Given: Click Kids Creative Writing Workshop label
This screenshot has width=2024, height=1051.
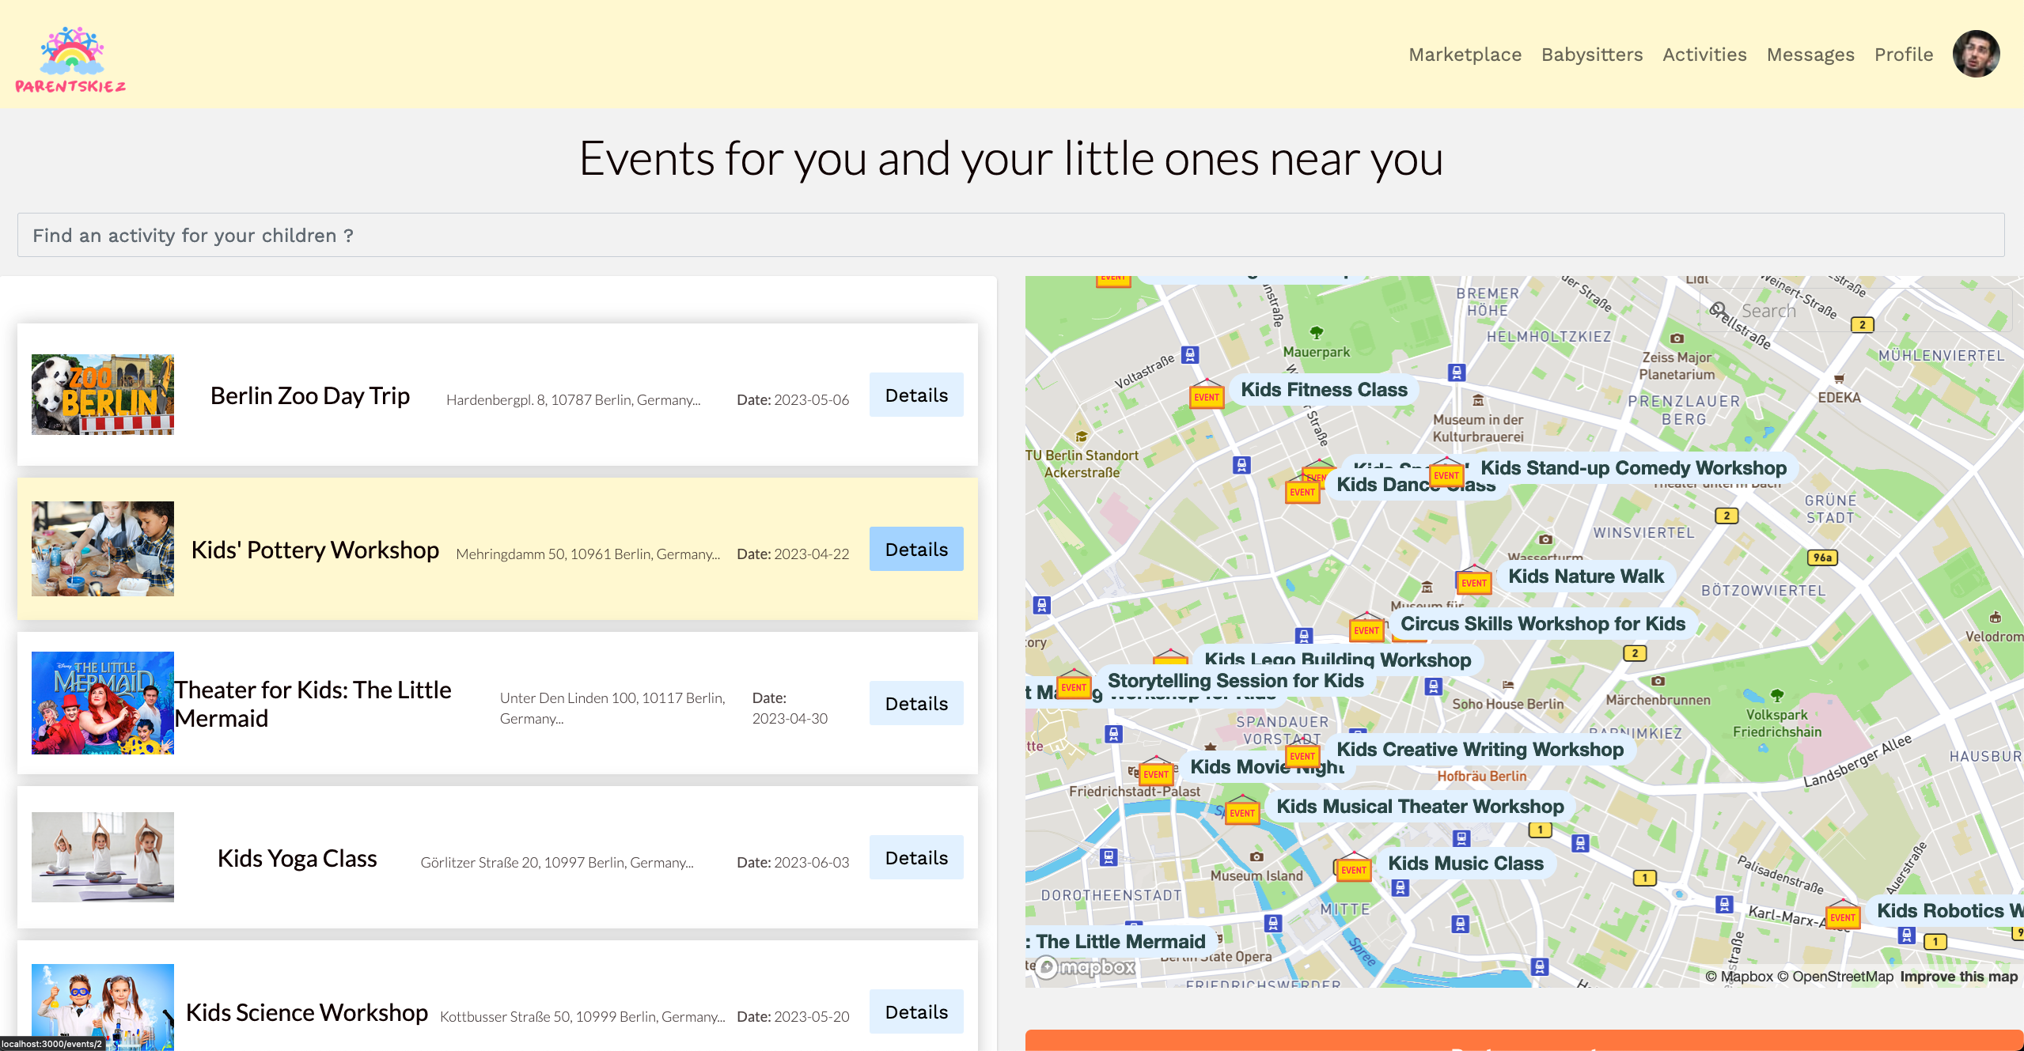Looking at the screenshot, I should tap(1480, 749).
